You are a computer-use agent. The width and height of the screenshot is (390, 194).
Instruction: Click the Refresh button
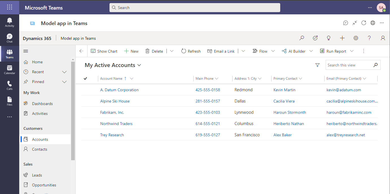tap(191, 51)
